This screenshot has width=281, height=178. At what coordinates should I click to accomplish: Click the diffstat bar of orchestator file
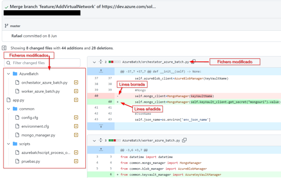tap(115, 62)
